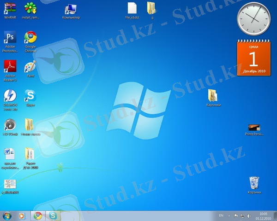This screenshot has width=277, height=221.
Task: Click the analog clock gadget
Action: (253, 19)
